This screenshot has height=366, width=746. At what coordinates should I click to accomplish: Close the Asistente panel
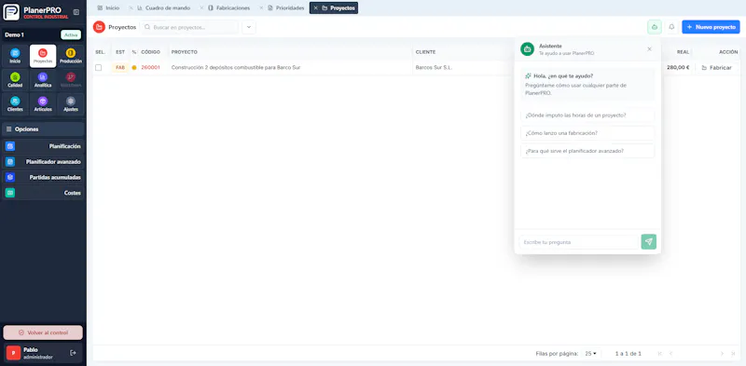[x=649, y=49]
